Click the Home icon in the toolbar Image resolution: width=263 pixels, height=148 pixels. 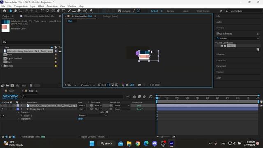pos(5,11)
